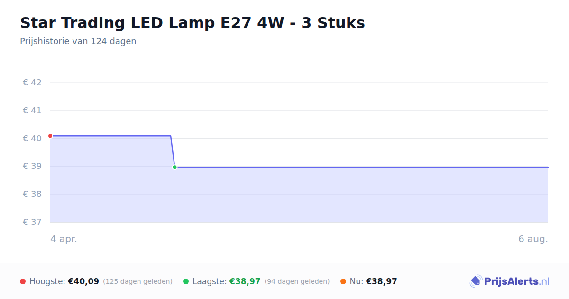Screen dimensions: 569x299
Task: Click the highest price value €40,09
Action: click(83, 281)
